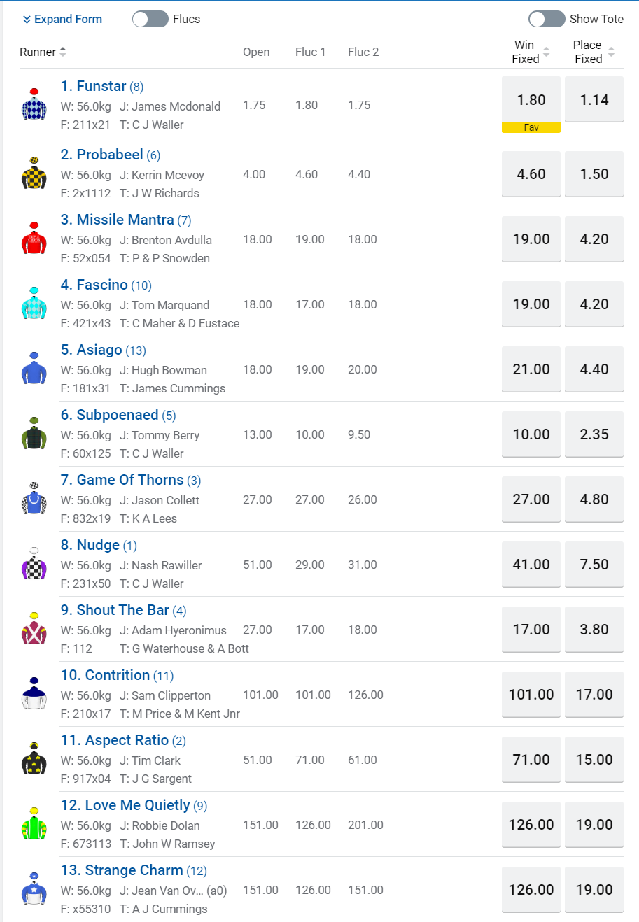The height and width of the screenshot is (922, 639).
Task: Click Funstar's blue diamond jockey silks icon
Action: [x=34, y=105]
